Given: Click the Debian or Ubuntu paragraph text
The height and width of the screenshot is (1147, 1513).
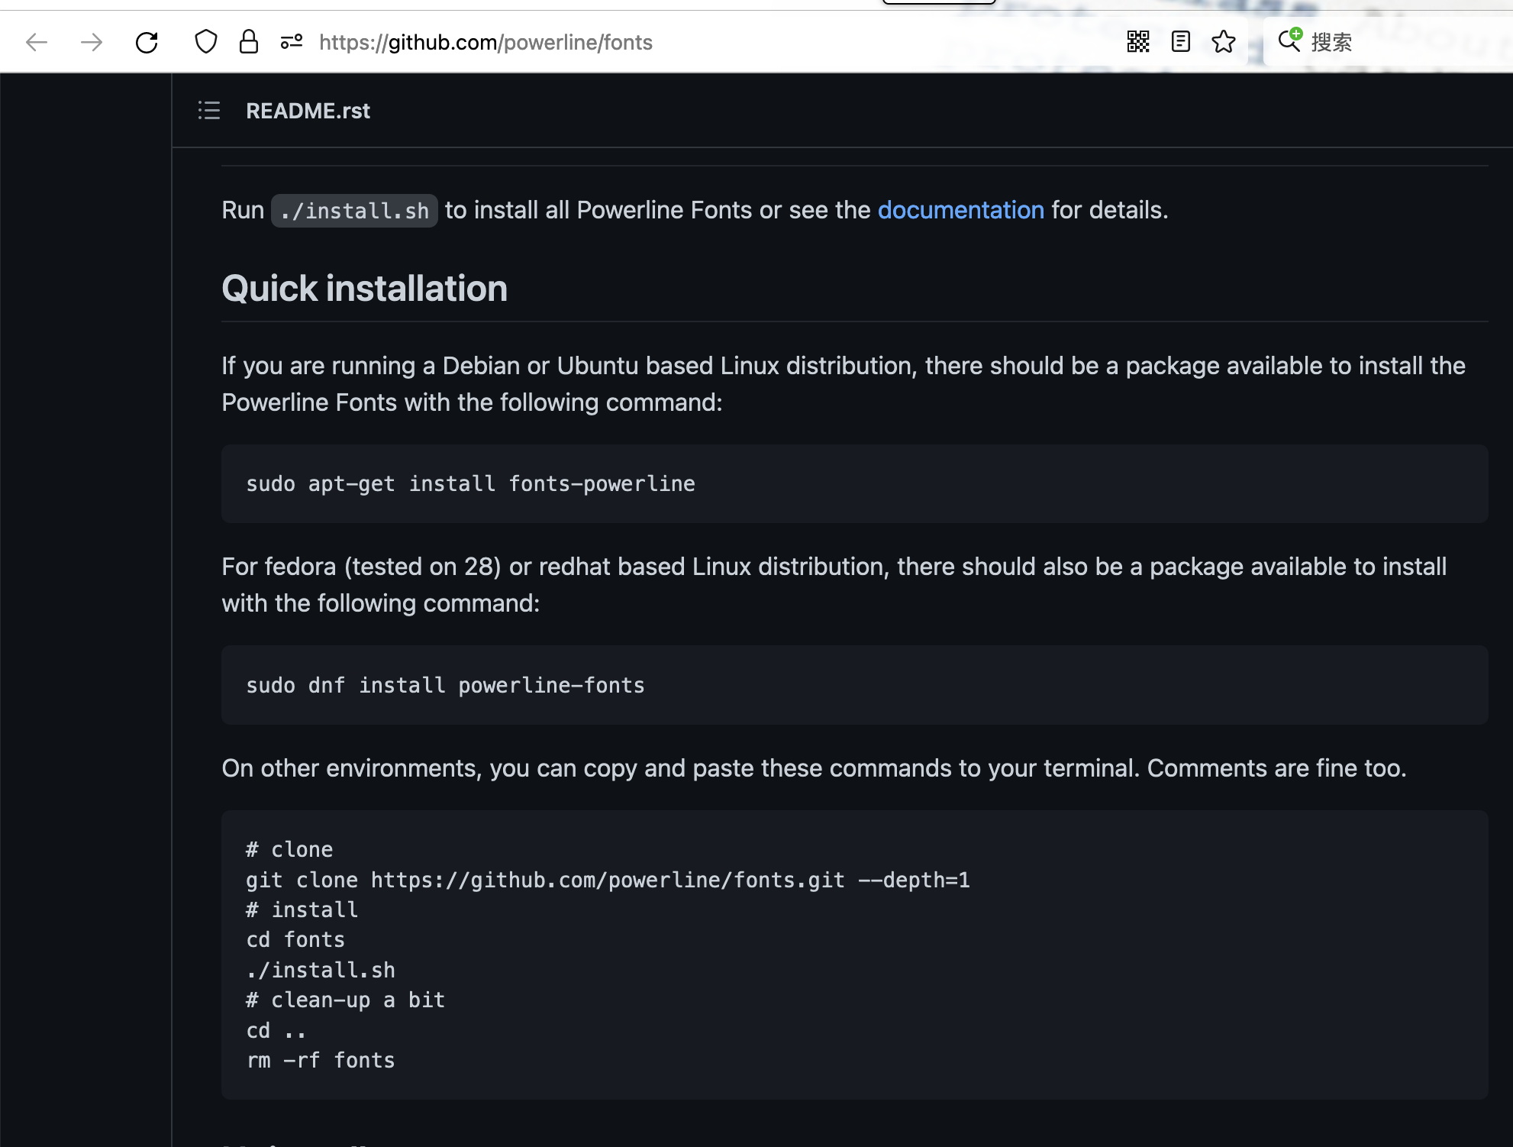Looking at the screenshot, I should [x=844, y=384].
